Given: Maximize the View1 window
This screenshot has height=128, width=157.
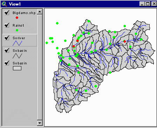Looking at the screenshot, I should tap(148, 4).
